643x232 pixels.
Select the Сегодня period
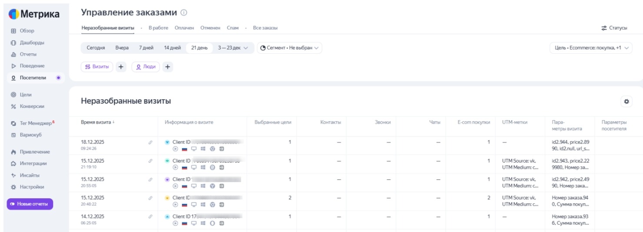click(96, 48)
